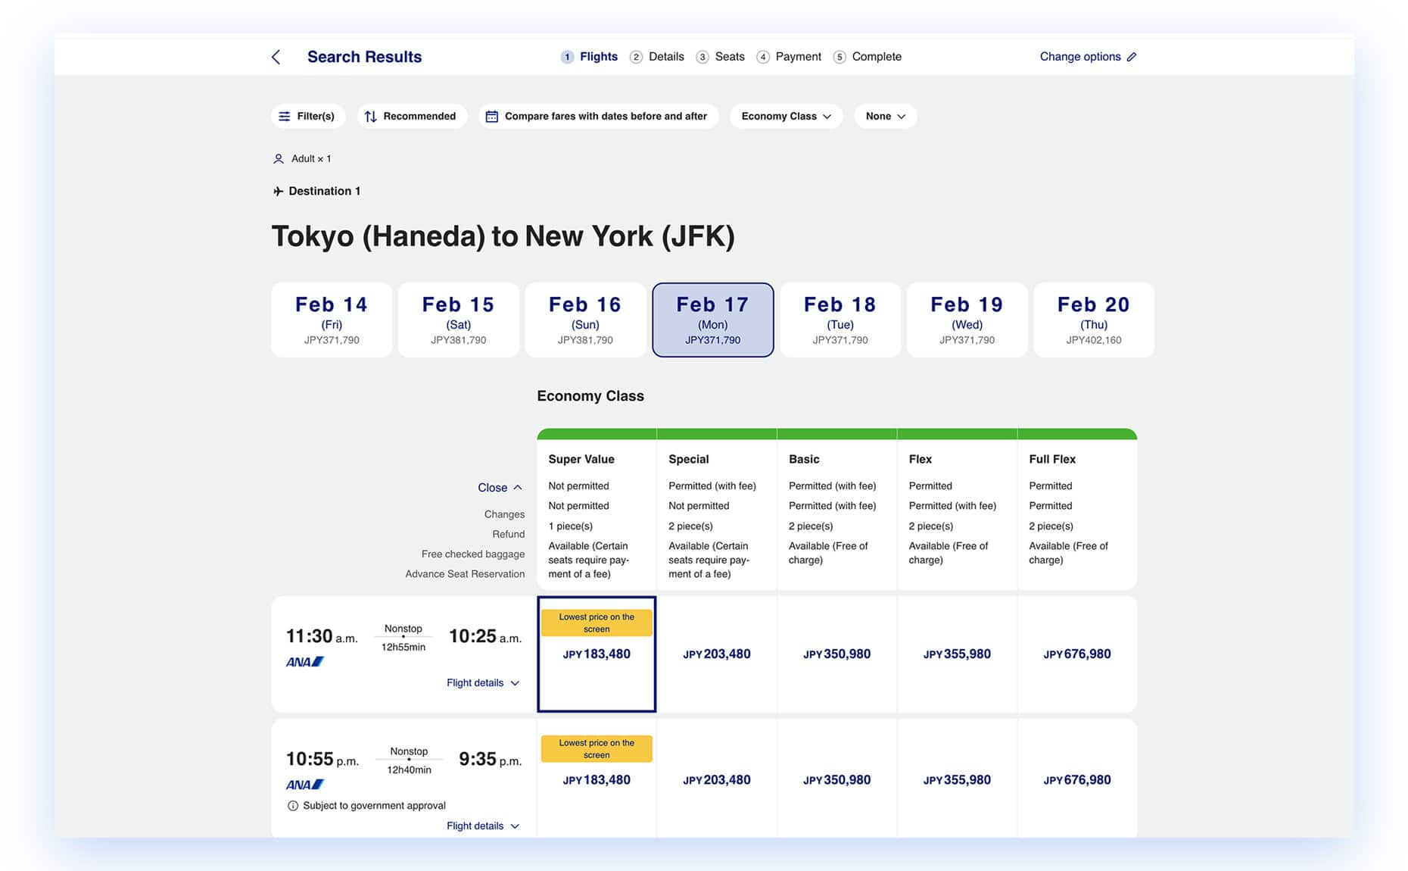Open the None dropdown filter
Screen dimensions: 1408x871
(885, 117)
